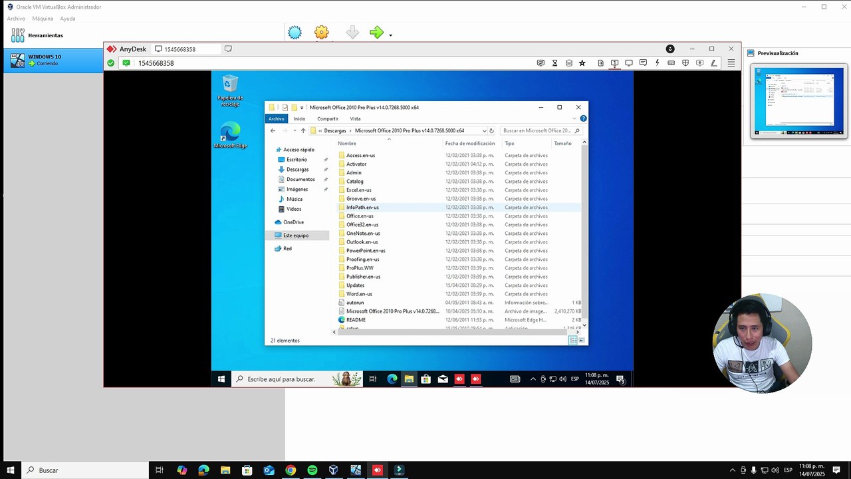The image size is (851, 479).
Task: Click remote taskbar Mail icon
Action: coord(443,379)
